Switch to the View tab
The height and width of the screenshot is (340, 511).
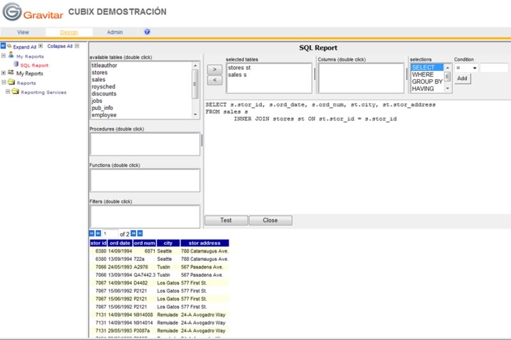pyautogui.click(x=23, y=32)
